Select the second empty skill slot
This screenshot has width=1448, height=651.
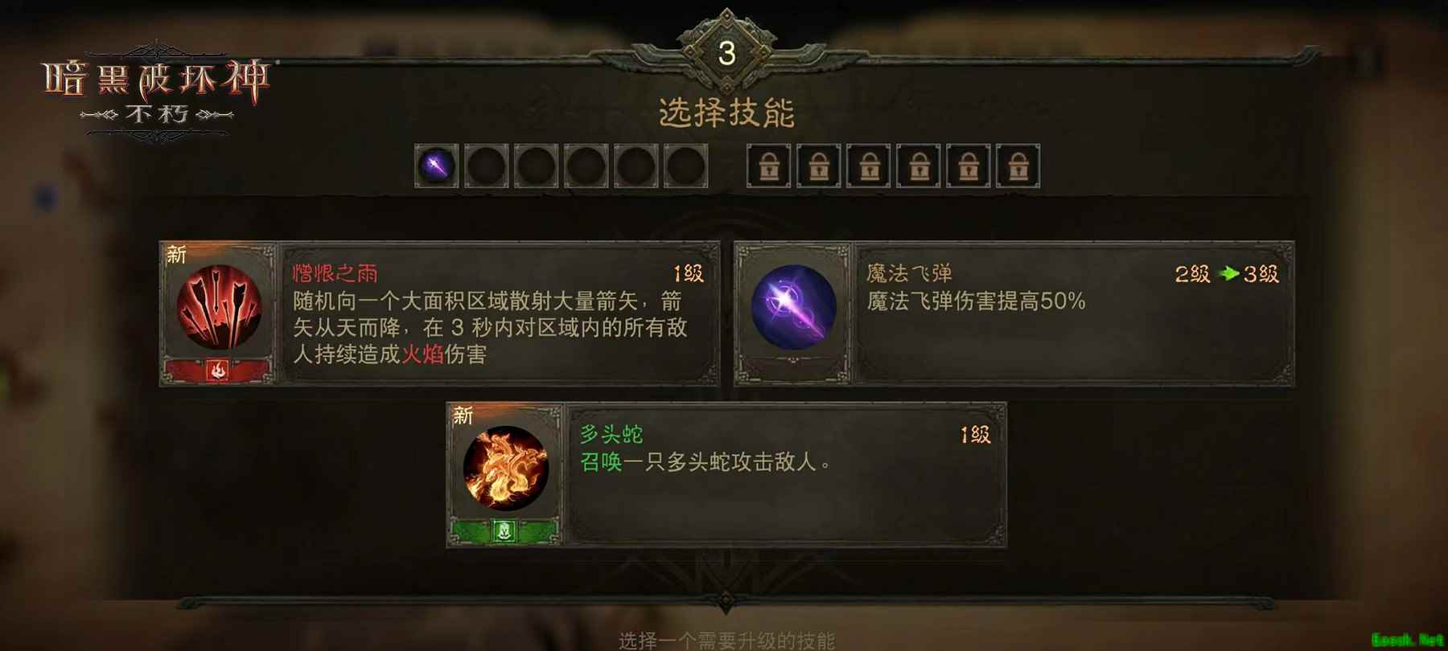[487, 166]
